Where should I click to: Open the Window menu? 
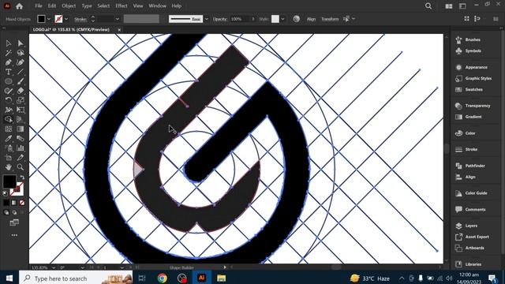[x=157, y=6]
